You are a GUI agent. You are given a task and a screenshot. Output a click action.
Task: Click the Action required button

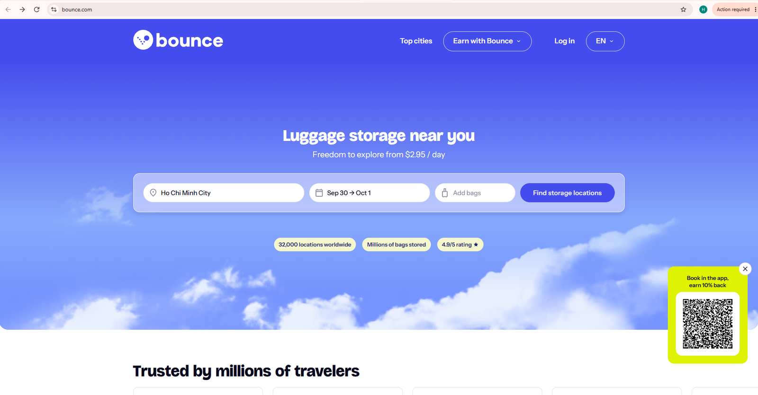click(733, 9)
